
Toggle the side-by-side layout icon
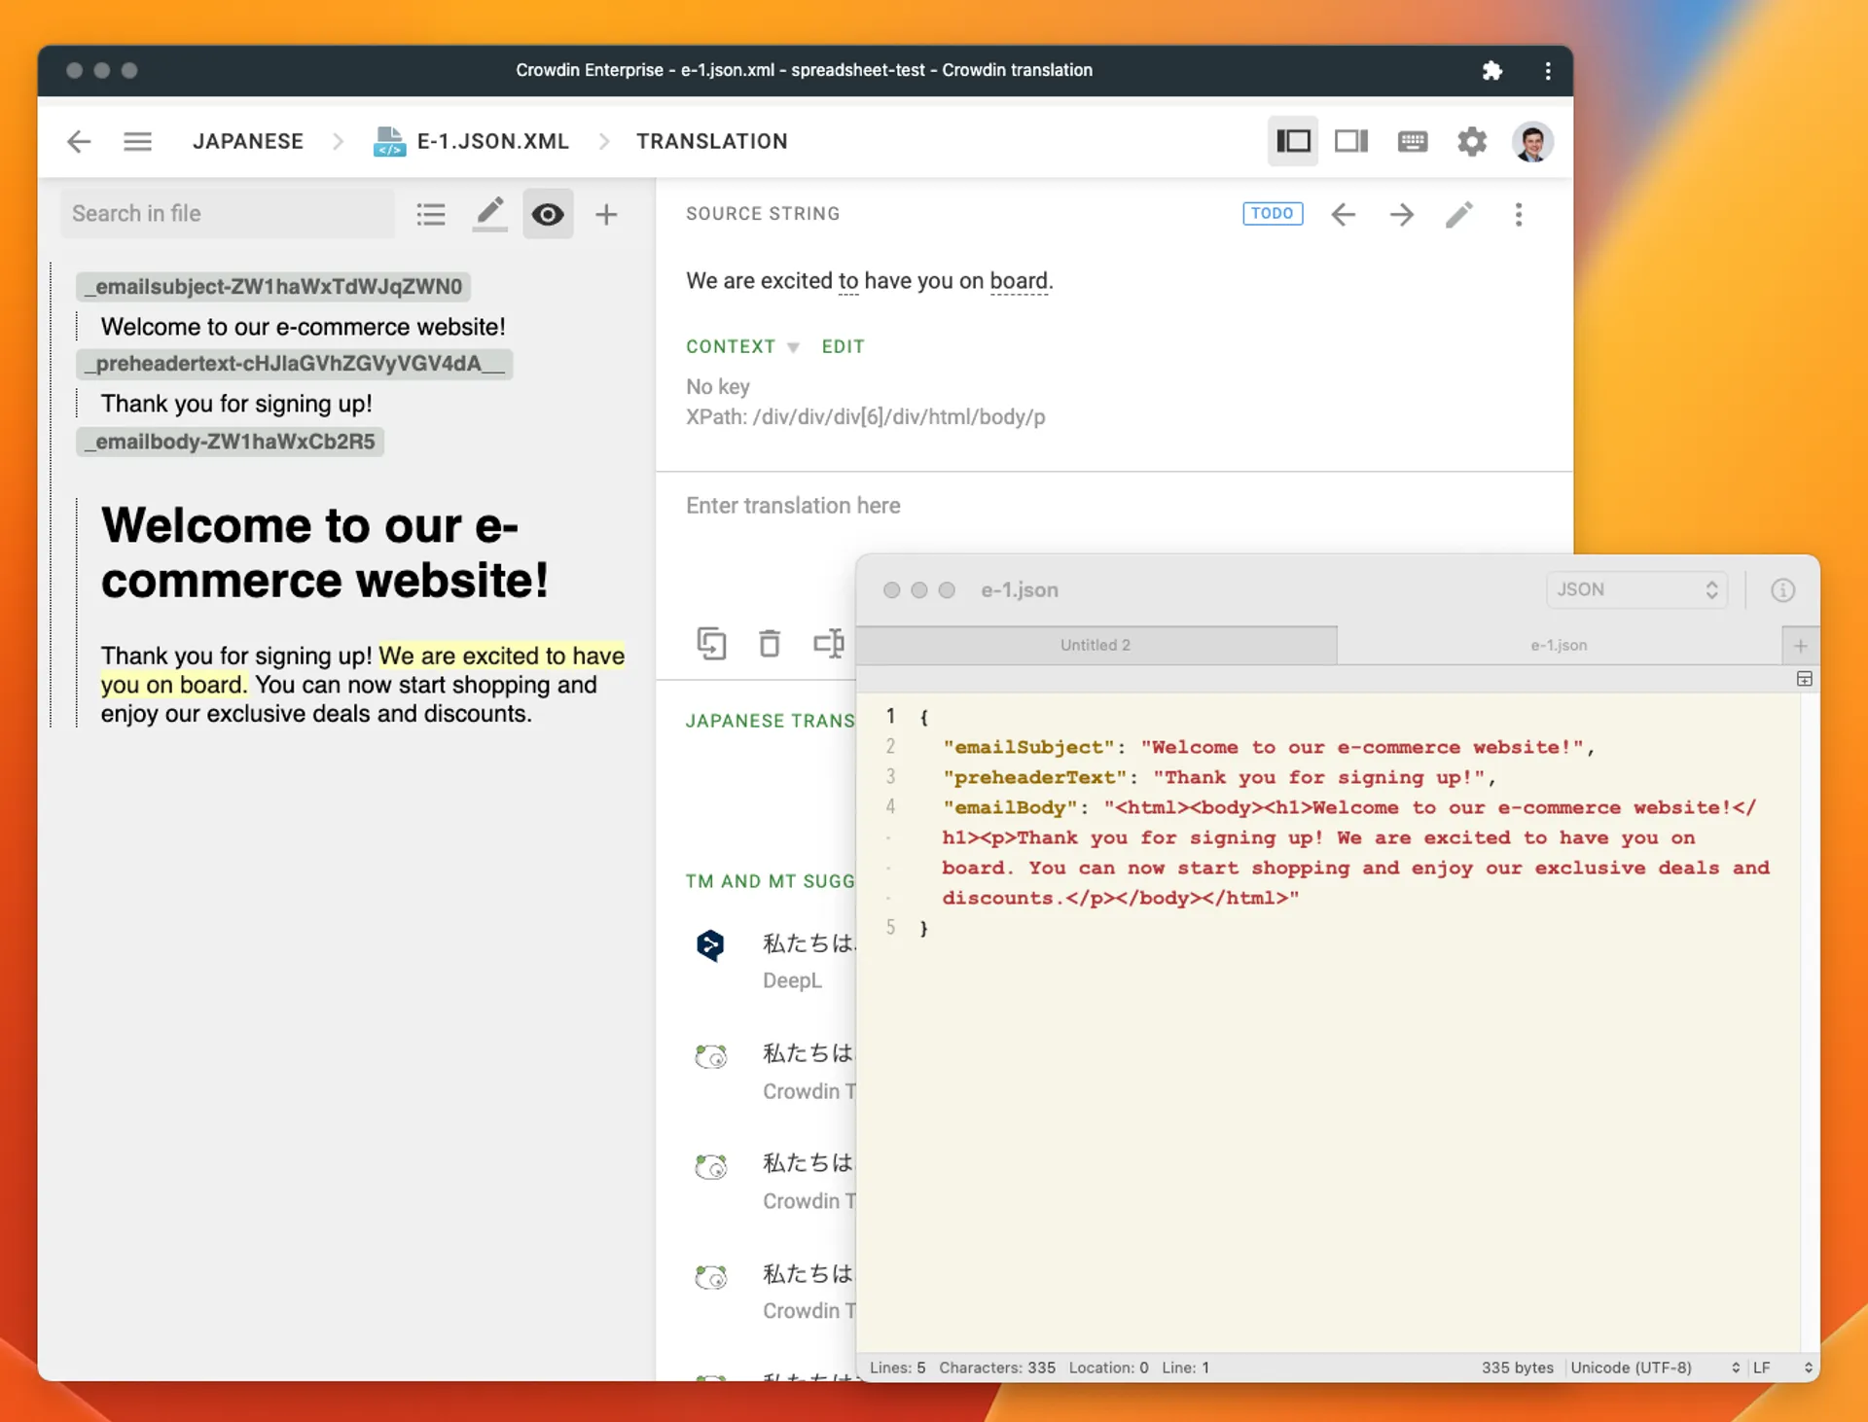pos(1352,140)
